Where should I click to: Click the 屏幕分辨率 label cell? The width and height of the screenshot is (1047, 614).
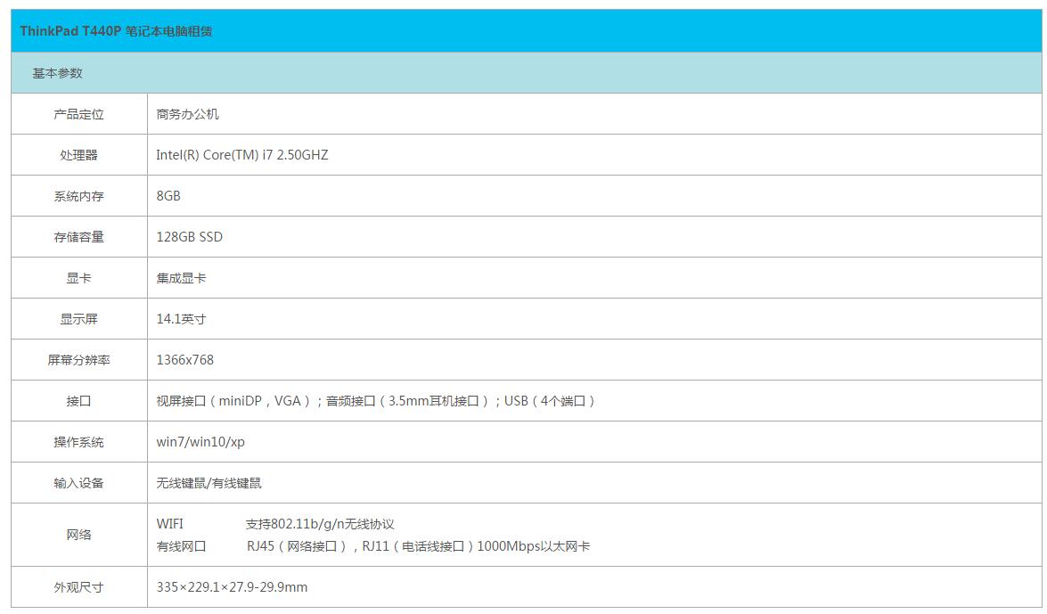[x=79, y=360]
